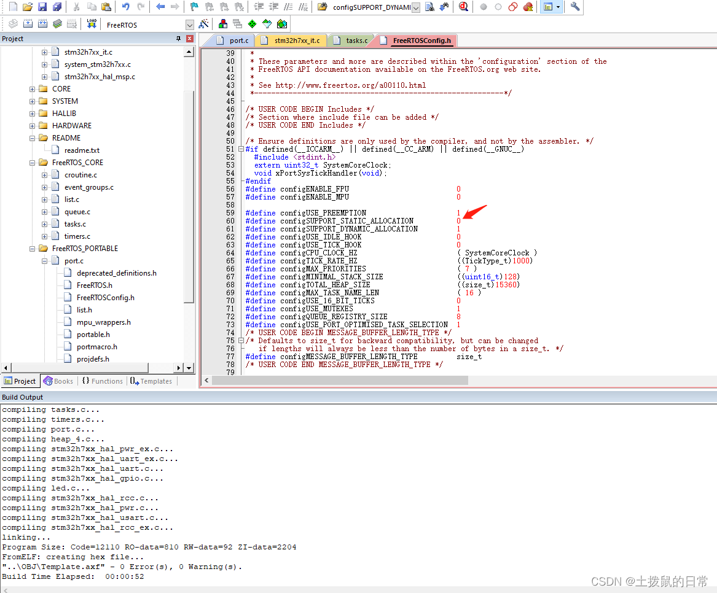Expand the HARDWARE folder
This screenshot has width=717, height=593.
(x=32, y=126)
